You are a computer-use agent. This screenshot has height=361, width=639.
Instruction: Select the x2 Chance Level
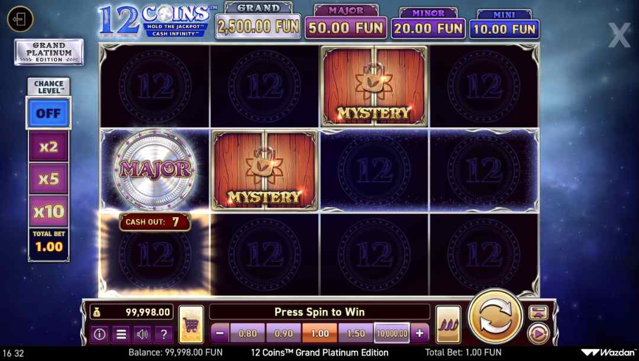pos(49,146)
